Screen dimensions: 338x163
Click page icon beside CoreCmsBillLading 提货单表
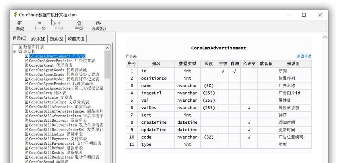pos(27,134)
